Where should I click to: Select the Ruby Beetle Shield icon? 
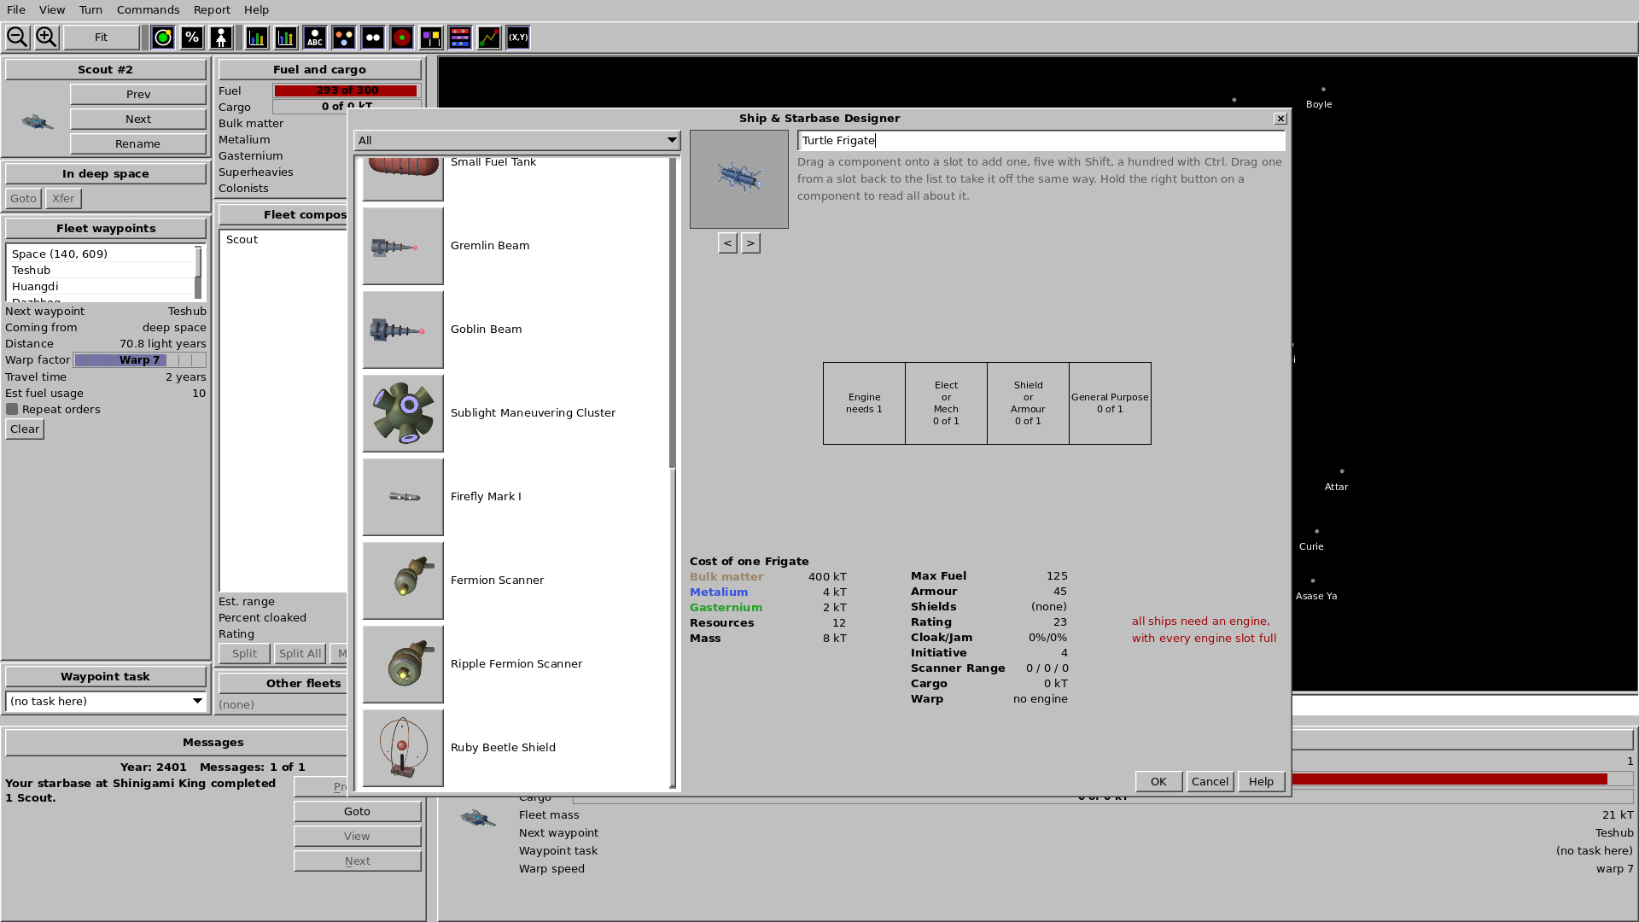pyautogui.click(x=403, y=748)
